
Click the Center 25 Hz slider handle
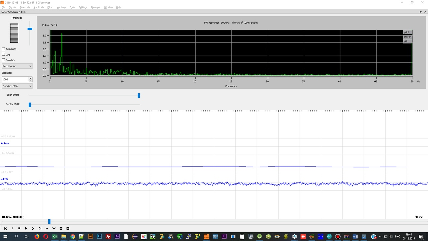[30, 105]
